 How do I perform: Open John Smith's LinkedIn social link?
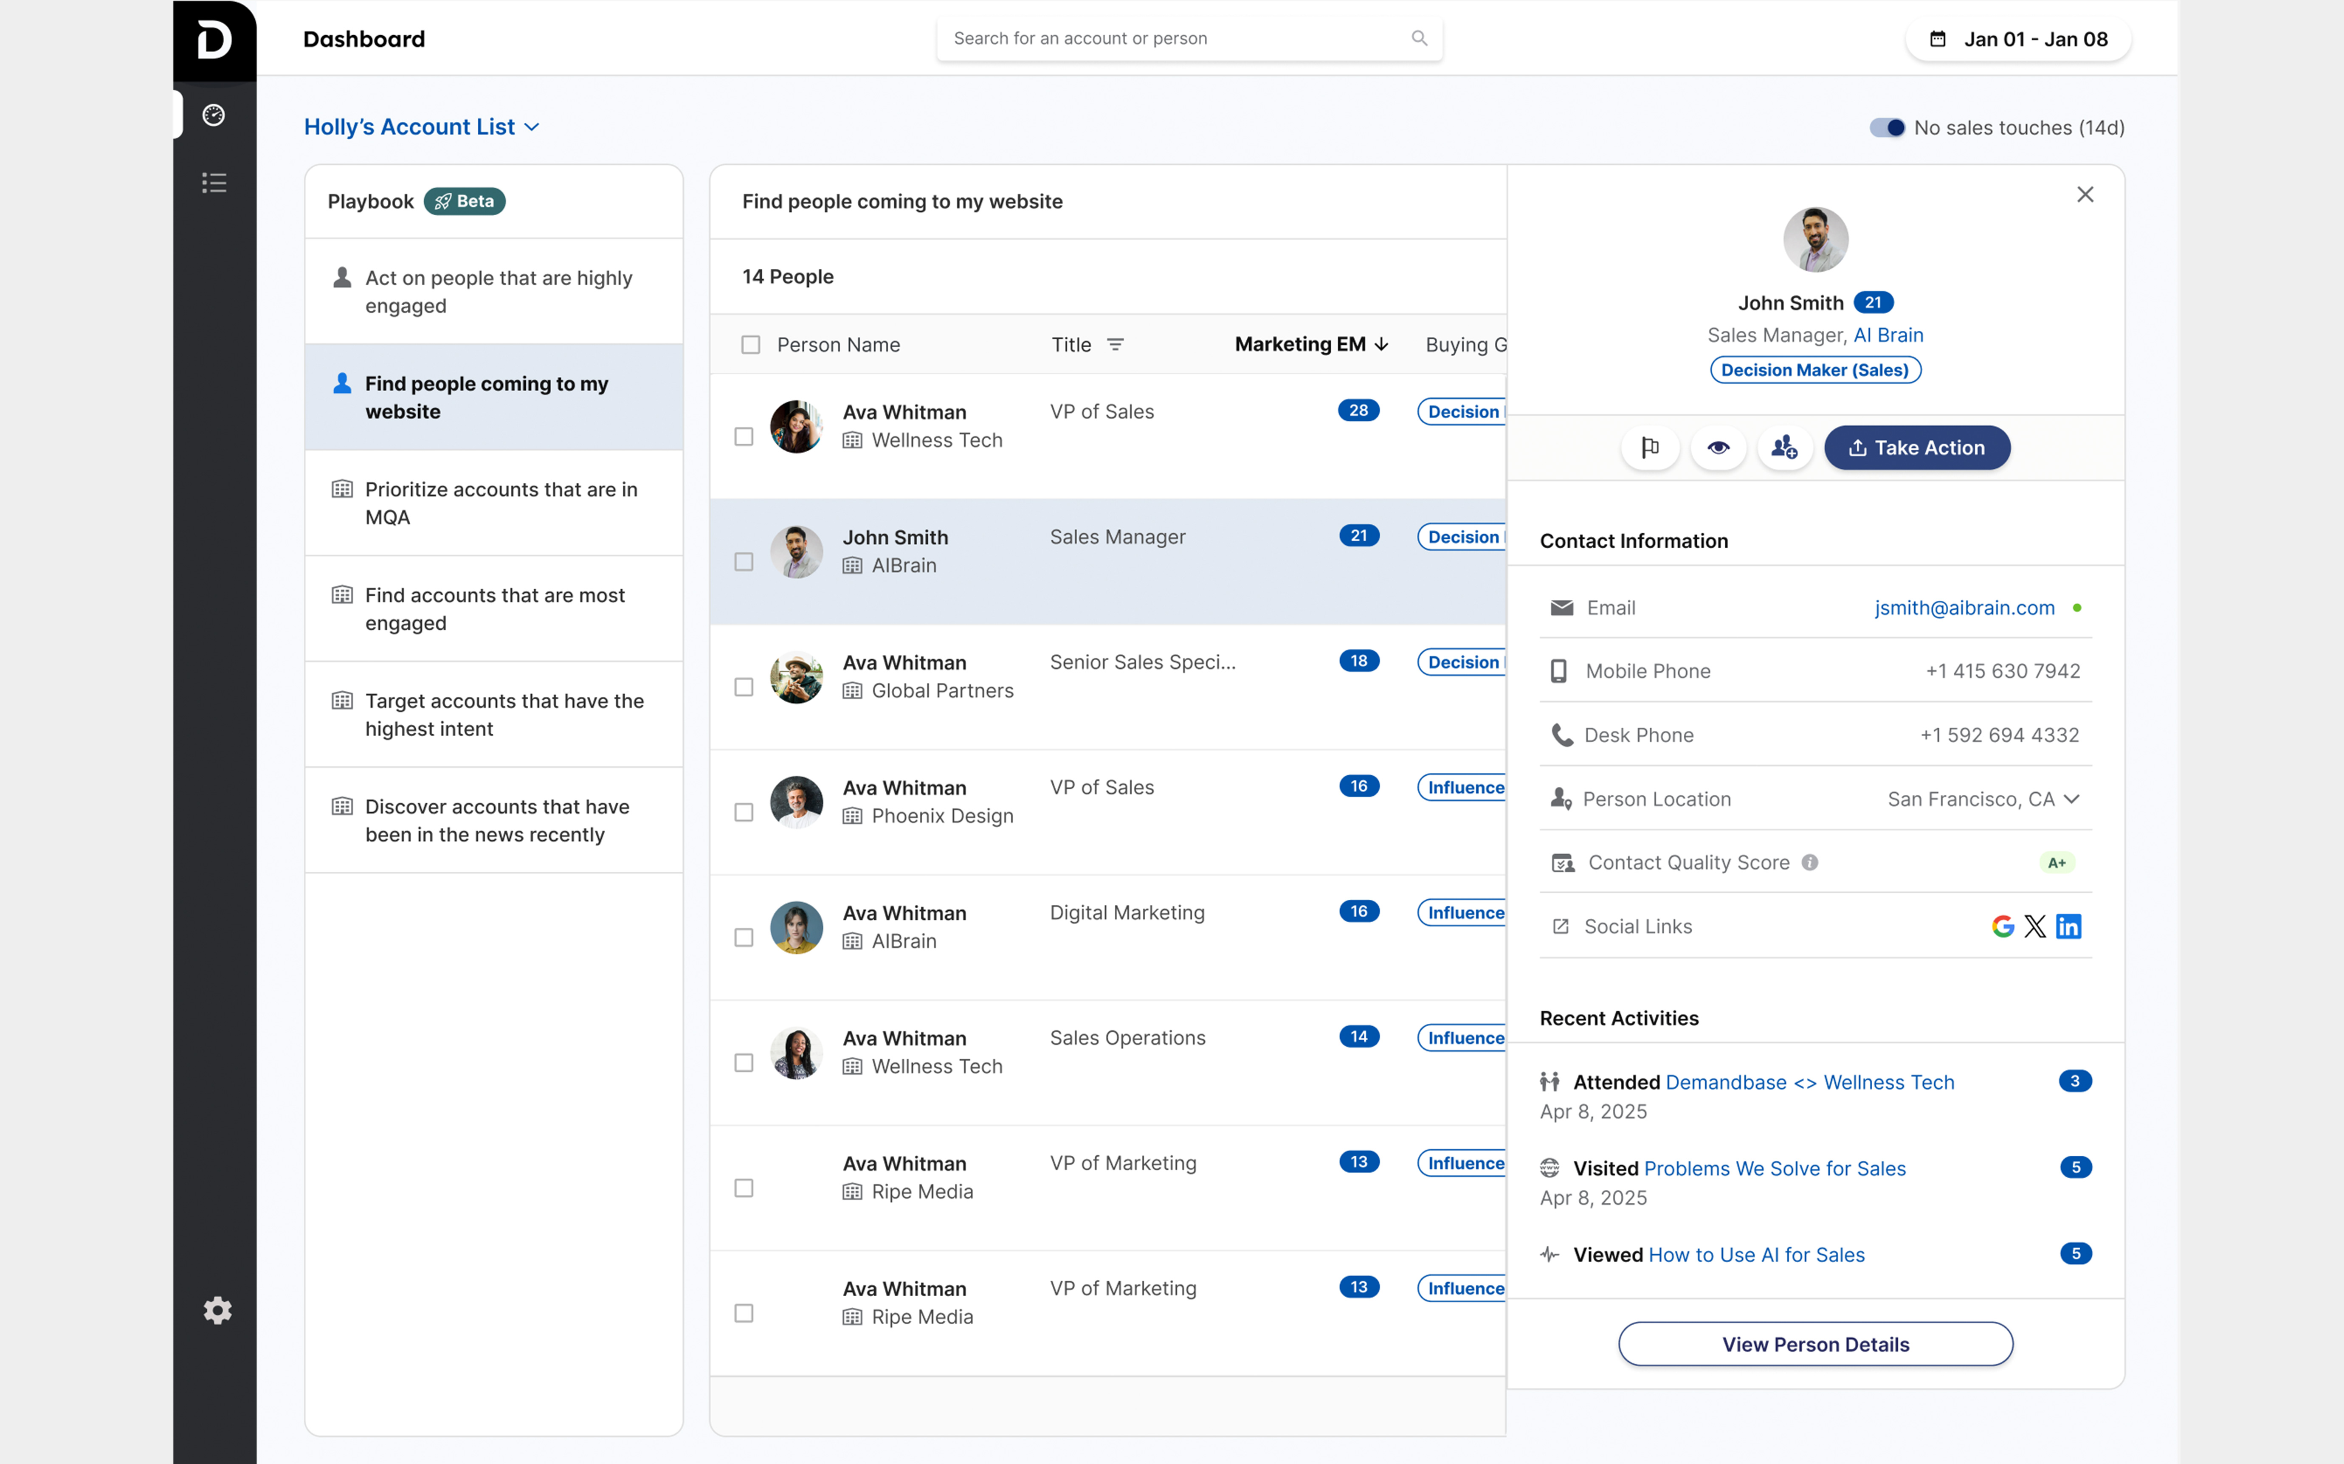(2068, 926)
